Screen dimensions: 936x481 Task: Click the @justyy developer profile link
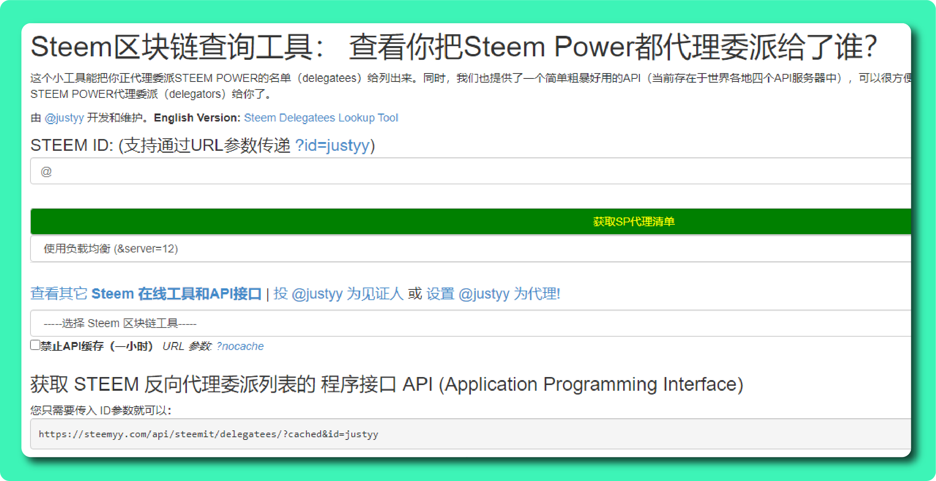[x=64, y=118]
